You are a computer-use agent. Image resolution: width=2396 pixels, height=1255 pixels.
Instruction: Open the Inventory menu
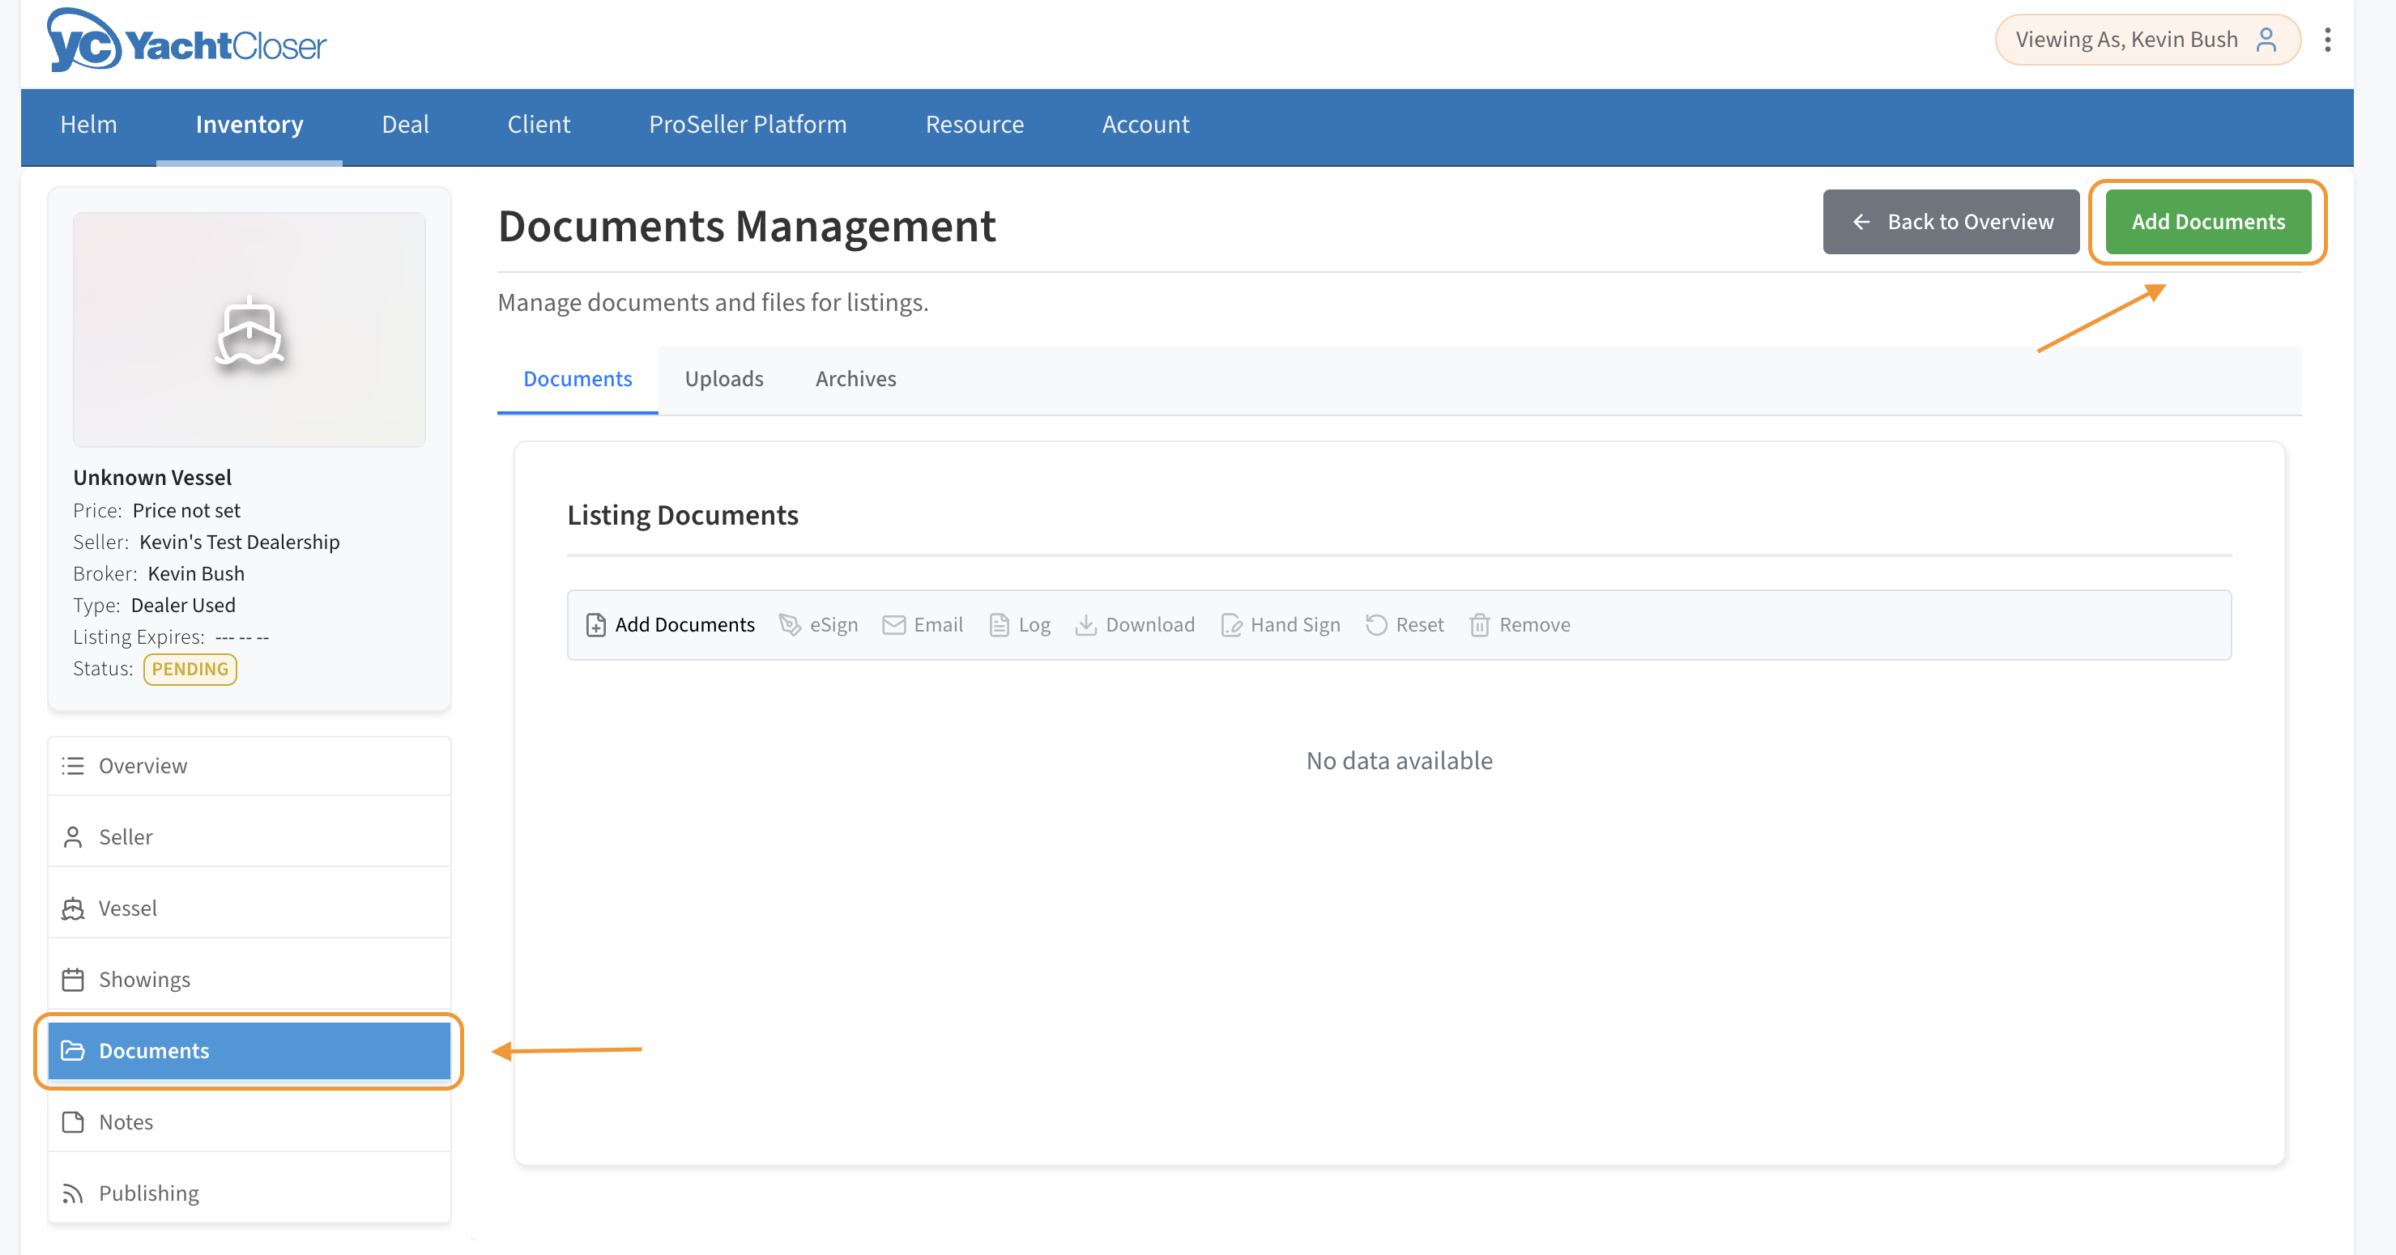pos(249,125)
